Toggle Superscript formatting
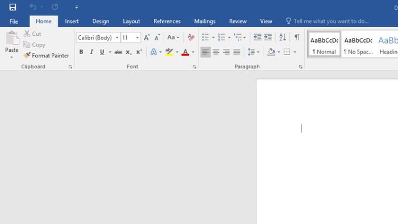This screenshot has height=224, width=398. (x=139, y=52)
